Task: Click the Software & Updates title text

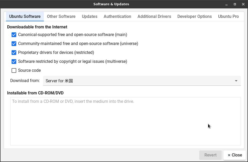Action: click(x=111, y=4)
